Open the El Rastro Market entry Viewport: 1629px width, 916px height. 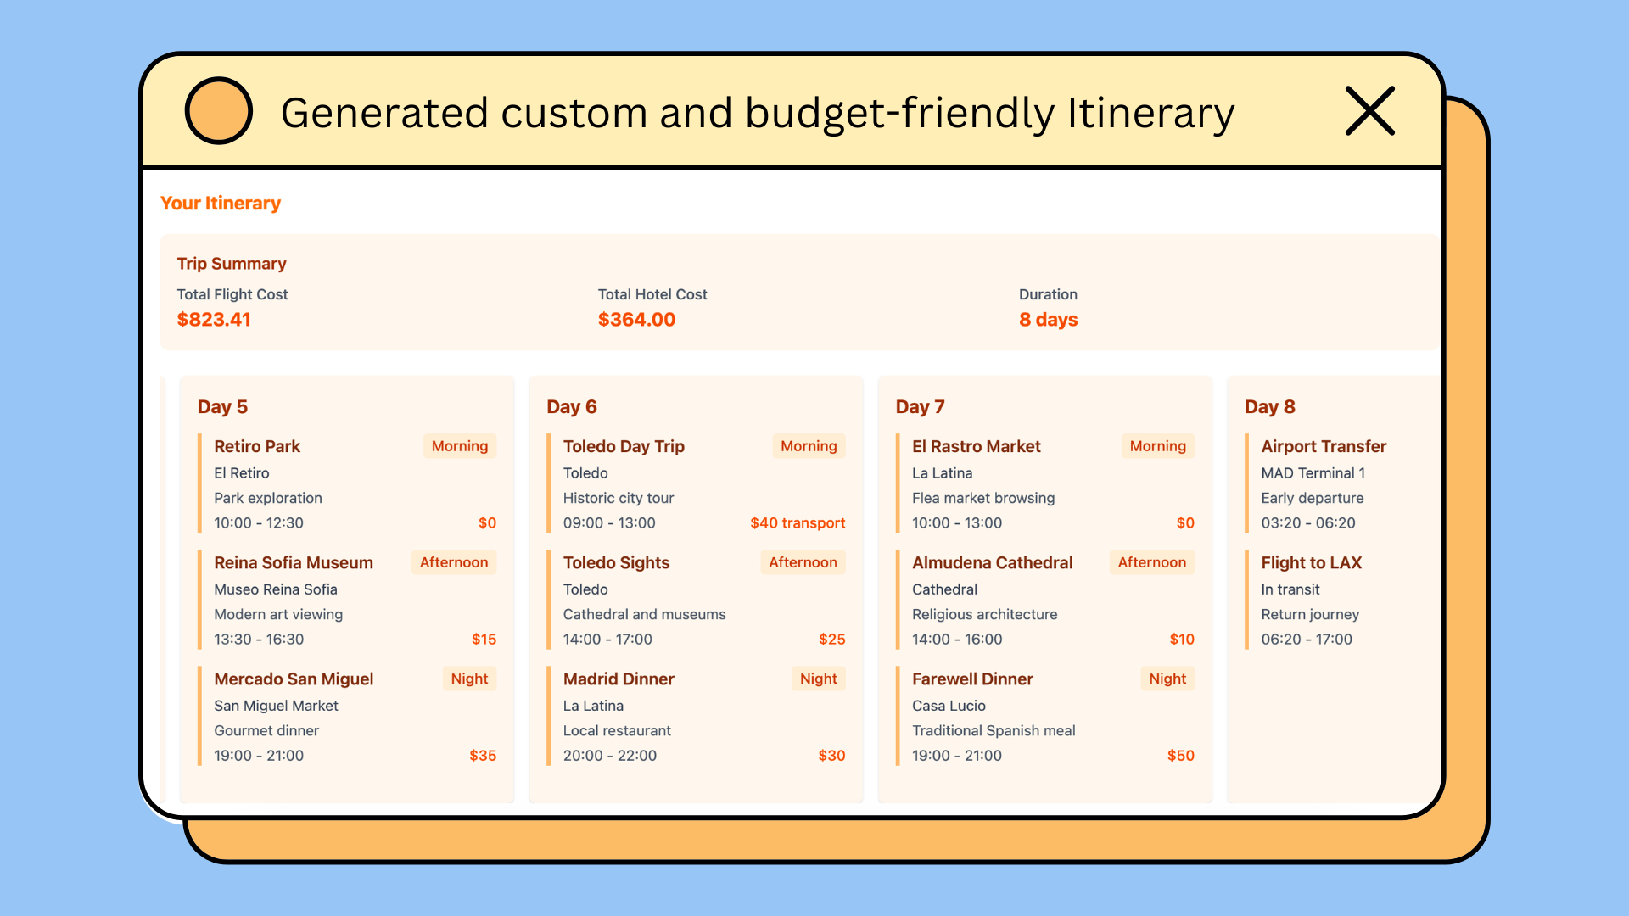pos(976,446)
